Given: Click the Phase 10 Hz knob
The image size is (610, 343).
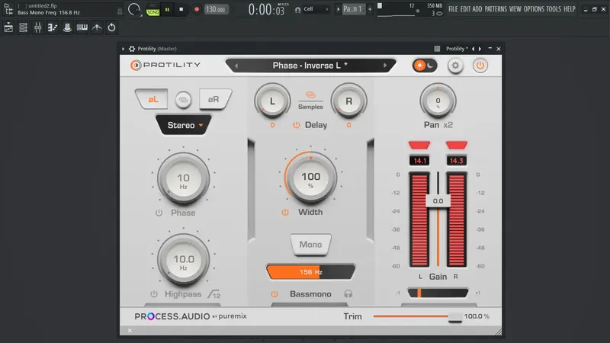Looking at the screenshot, I should tap(183, 179).
